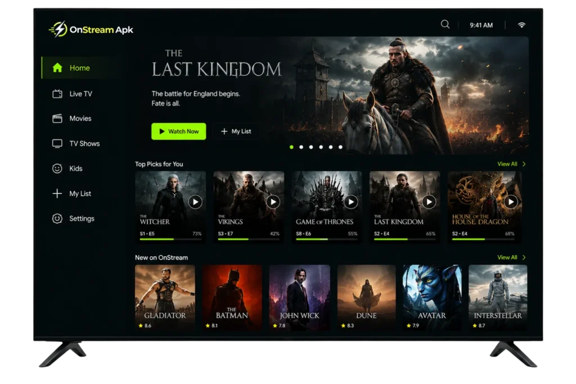
Task: Click House of the Dragon progress bar 68%
Action: tap(483, 239)
